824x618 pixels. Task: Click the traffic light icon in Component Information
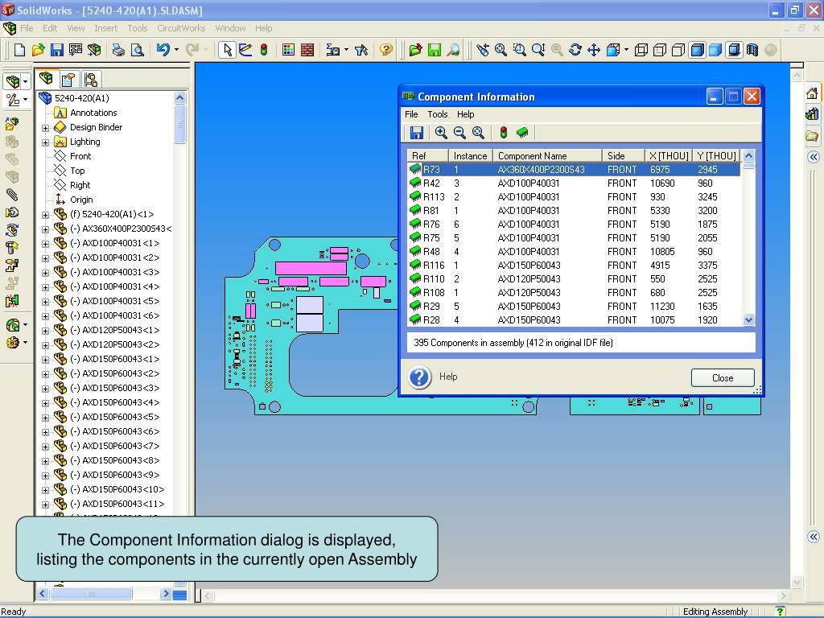click(x=504, y=133)
